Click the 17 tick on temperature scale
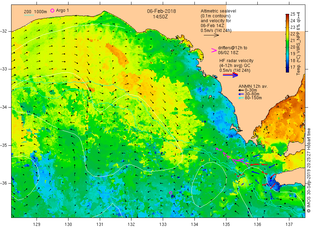Image resolution: width=313 pixels, height=229 pixels. [x=292, y=67]
